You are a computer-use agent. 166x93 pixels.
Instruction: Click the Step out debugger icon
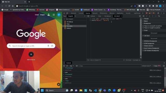pyautogui.click(x=153, y=16)
